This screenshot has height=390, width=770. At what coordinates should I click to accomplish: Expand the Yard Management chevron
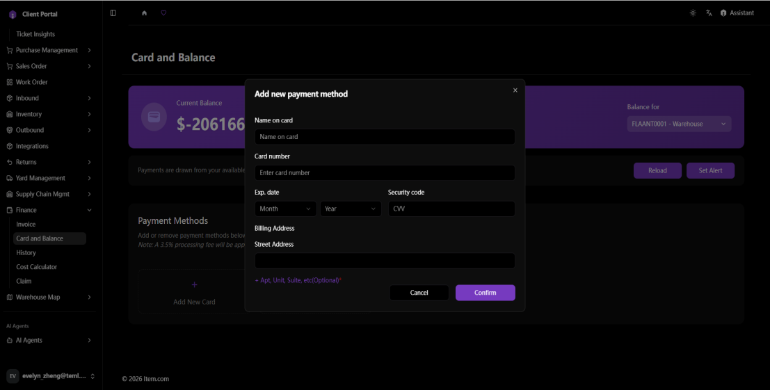[x=89, y=178]
